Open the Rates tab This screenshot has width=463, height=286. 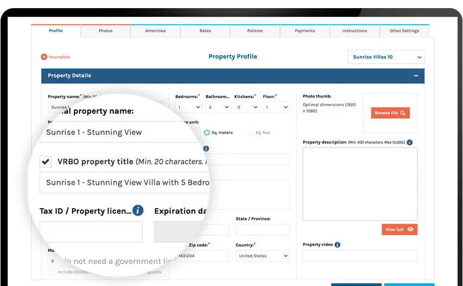click(205, 31)
